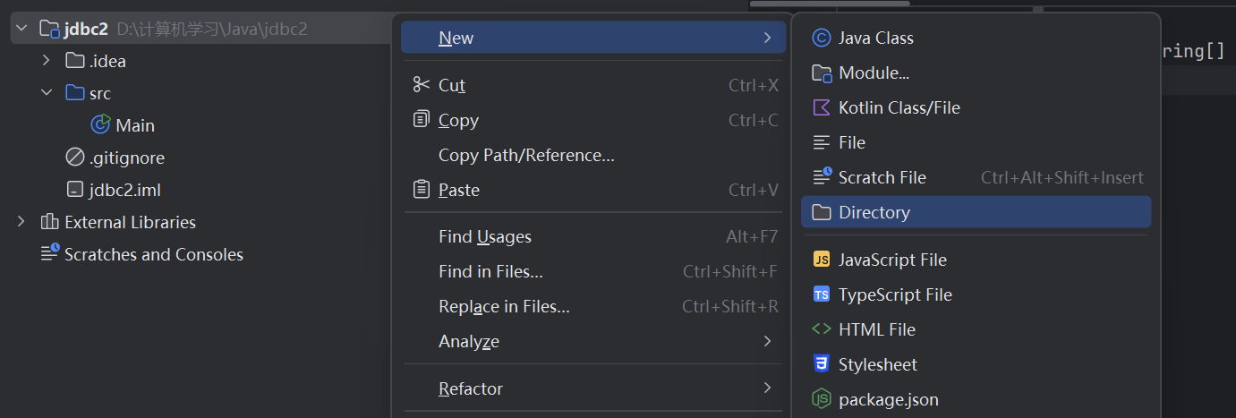Select Main class in project tree
This screenshot has width=1236, height=418.
135,125
